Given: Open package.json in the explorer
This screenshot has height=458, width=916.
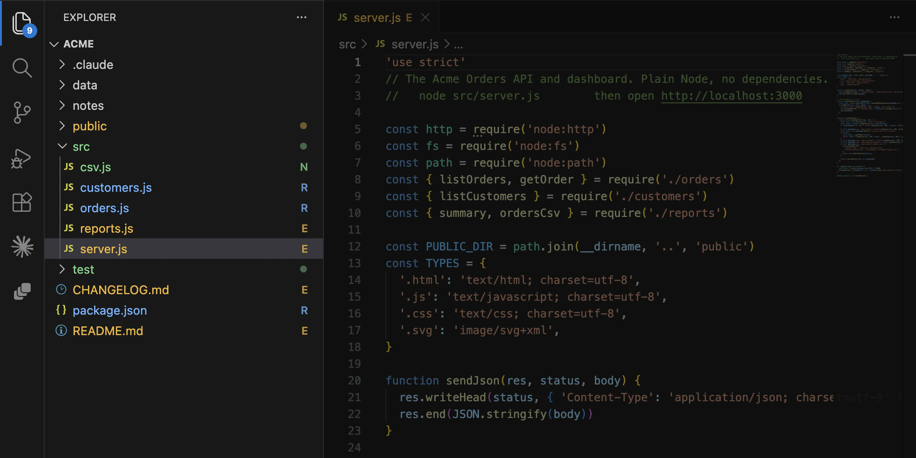Looking at the screenshot, I should pos(184,310).
